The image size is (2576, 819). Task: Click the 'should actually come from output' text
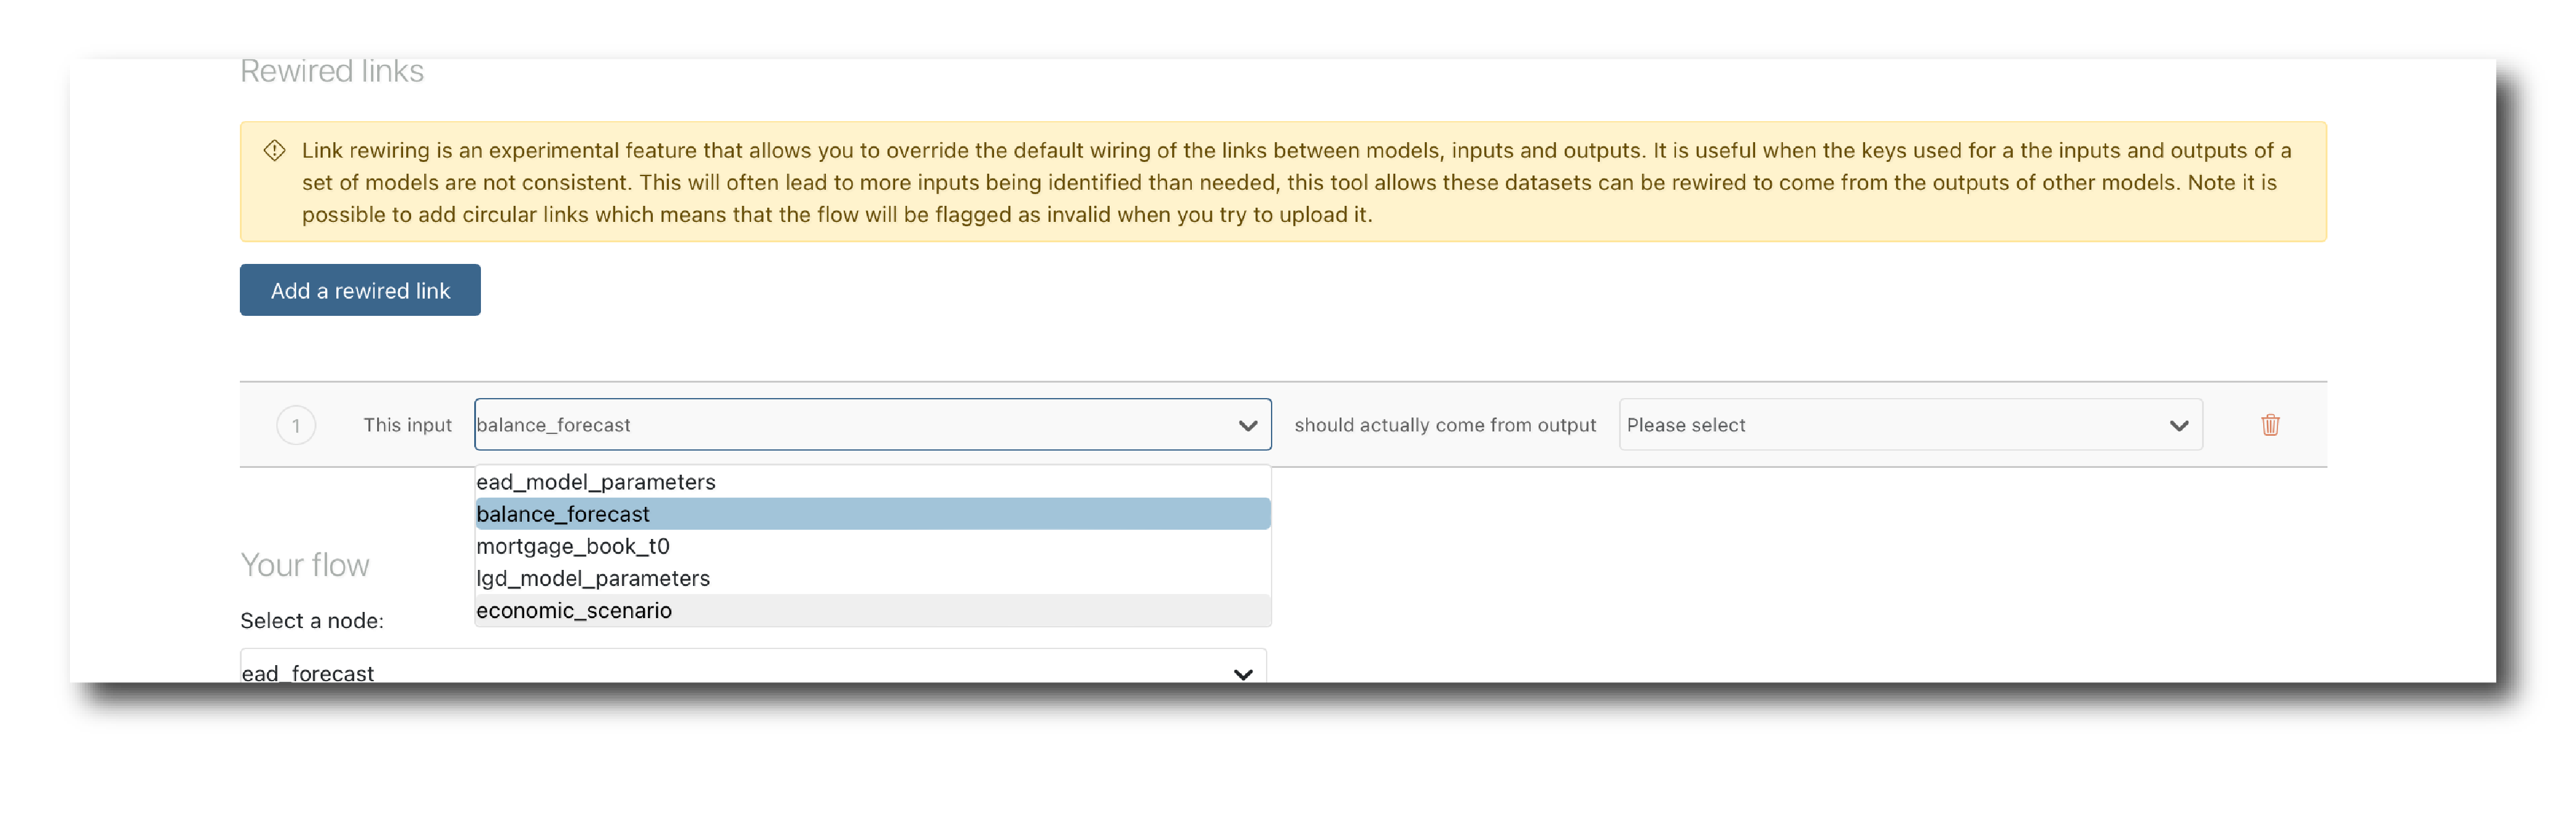tap(1444, 425)
